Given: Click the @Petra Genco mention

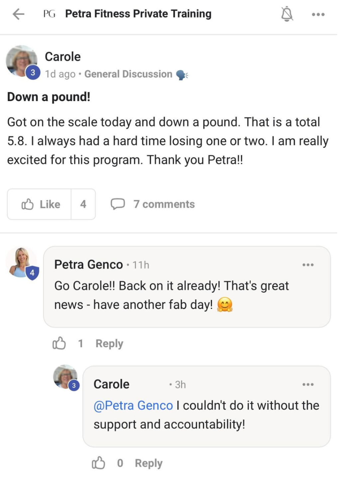Looking at the screenshot, I should point(133,405).
